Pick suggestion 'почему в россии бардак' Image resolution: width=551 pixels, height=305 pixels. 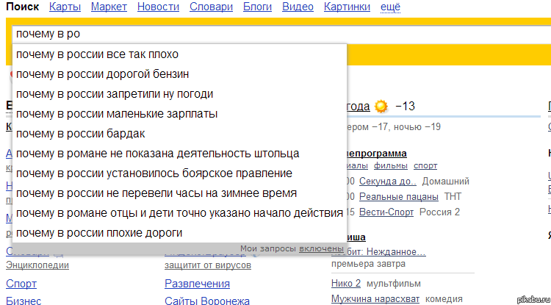point(81,134)
